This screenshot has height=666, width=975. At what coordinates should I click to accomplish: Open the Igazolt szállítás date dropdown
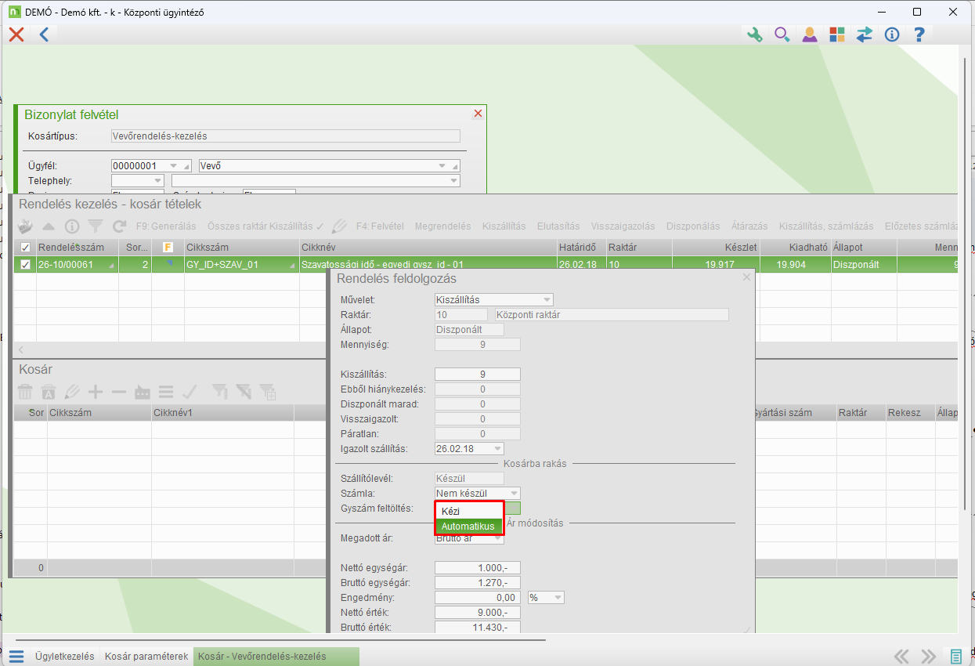point(497,449)
